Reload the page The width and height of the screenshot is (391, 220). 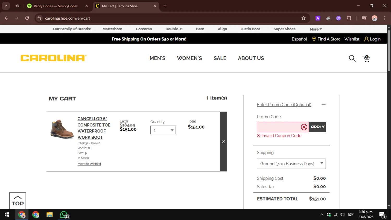click(x=27, y=18)
